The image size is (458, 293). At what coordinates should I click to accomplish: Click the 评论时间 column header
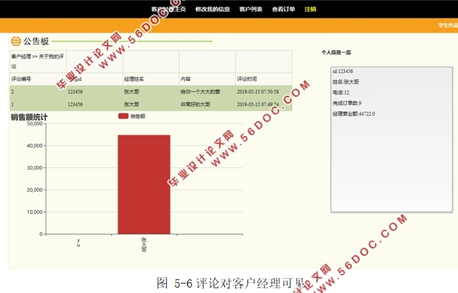247,79
